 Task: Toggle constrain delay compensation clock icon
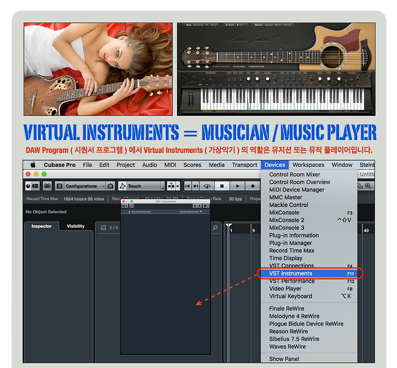(x=47, y=186)
